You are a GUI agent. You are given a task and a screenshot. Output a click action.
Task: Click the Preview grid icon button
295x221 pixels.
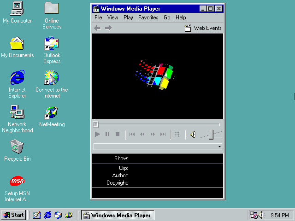(177, 134)
